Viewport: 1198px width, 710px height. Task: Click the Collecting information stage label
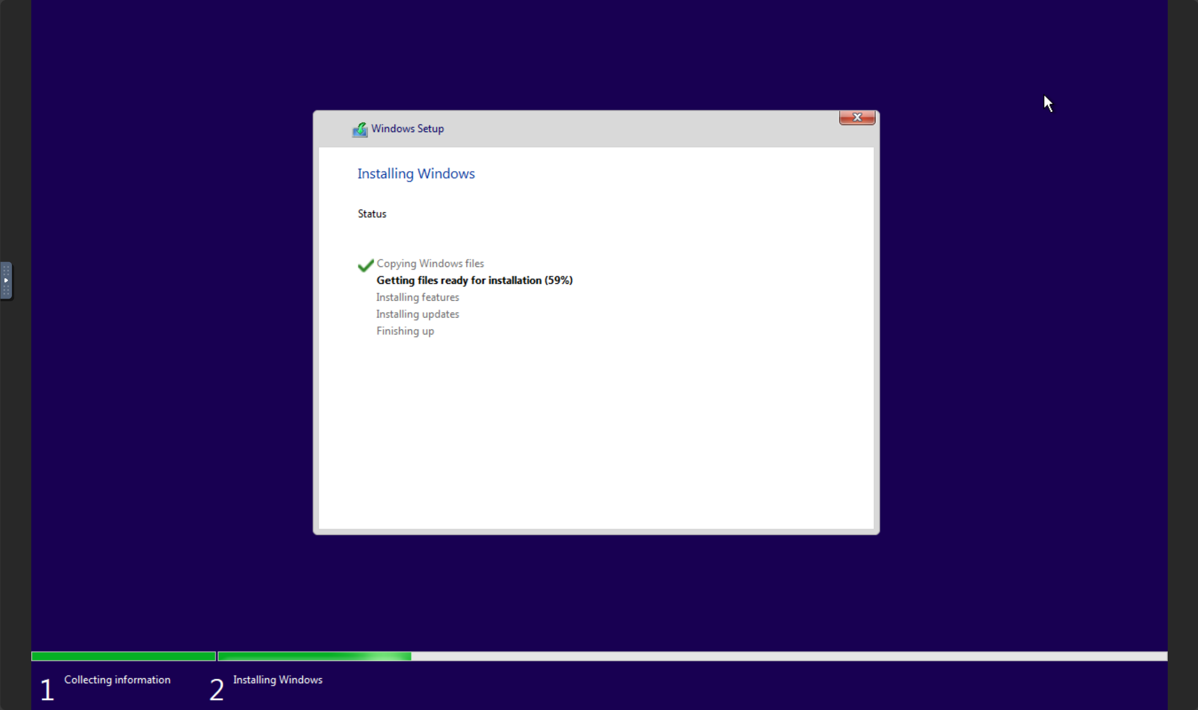coord(117,680)
